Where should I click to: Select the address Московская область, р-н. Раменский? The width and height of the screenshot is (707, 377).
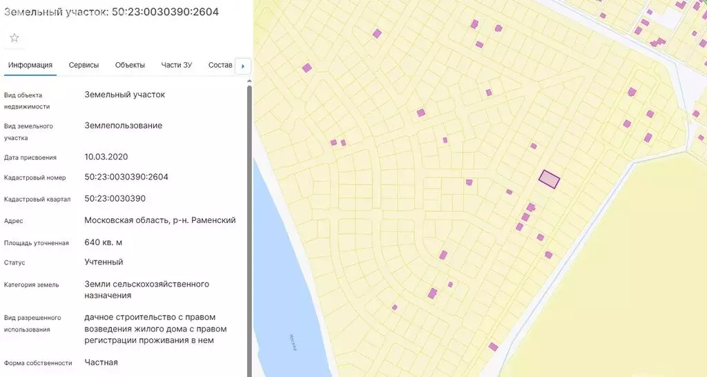pos(160,220)
